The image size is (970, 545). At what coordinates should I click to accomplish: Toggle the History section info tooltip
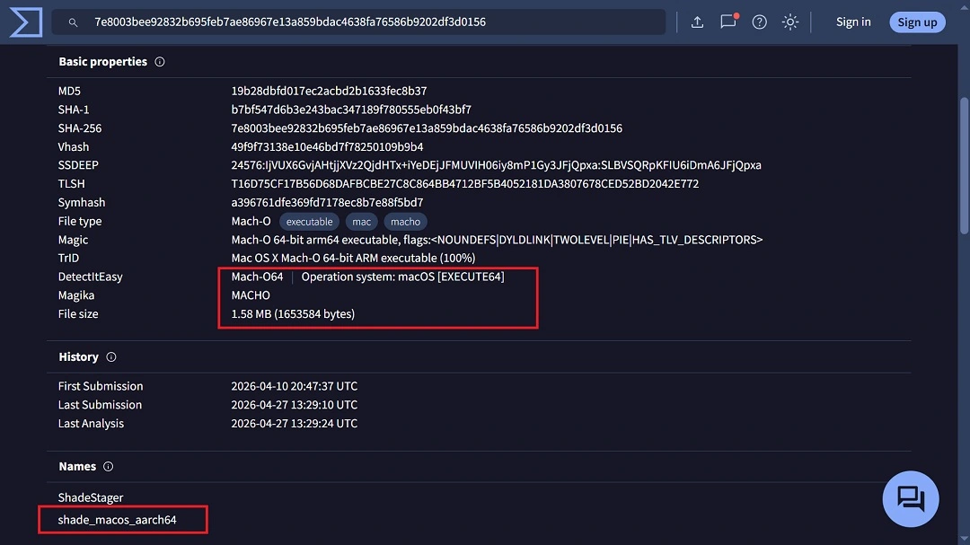[110, 356]
